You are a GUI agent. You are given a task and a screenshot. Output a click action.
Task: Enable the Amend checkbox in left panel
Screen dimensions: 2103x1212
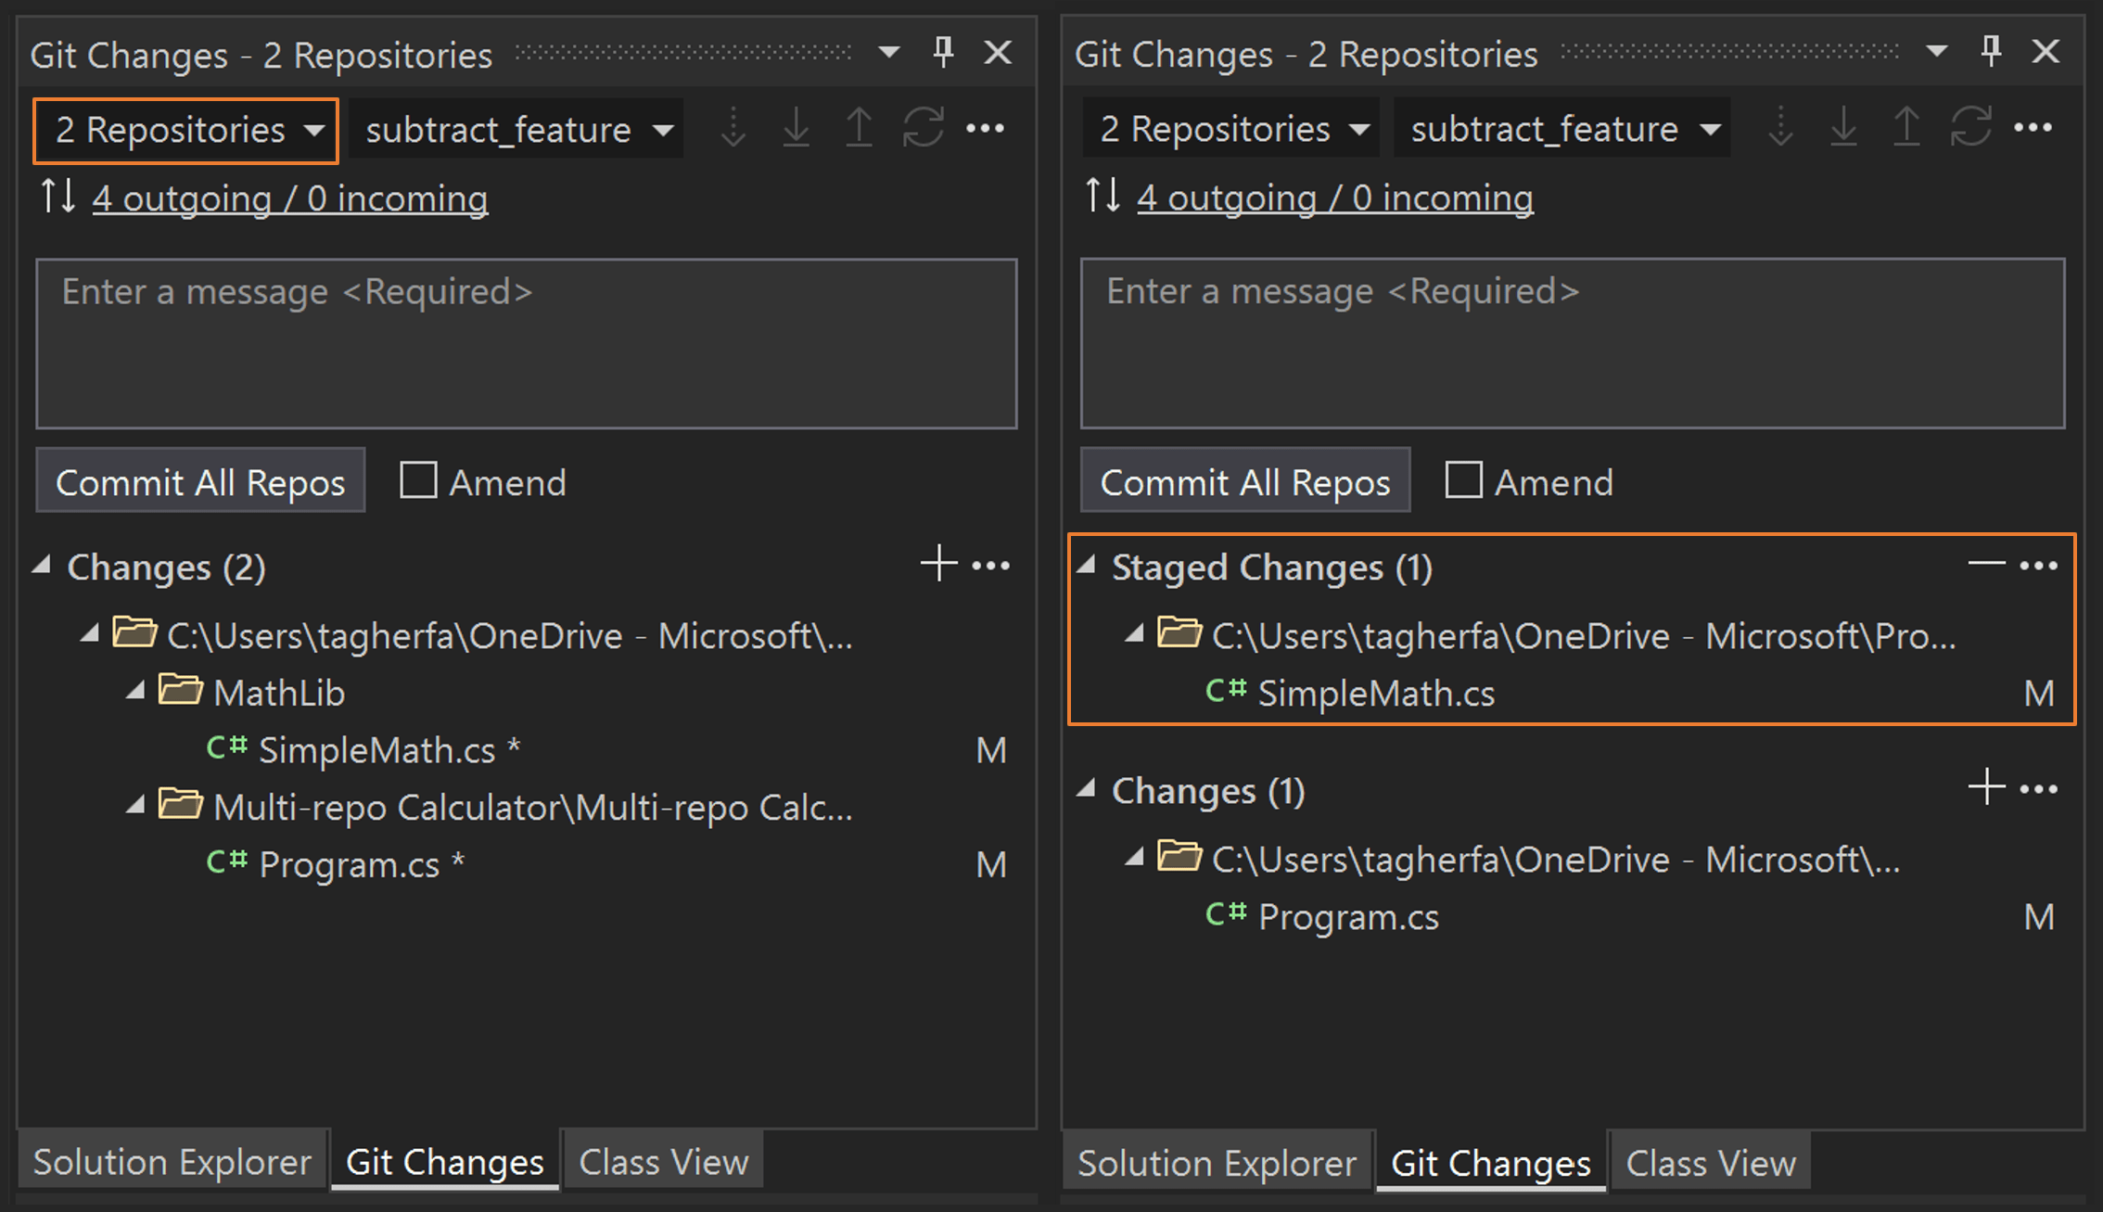tap(418, 481)
